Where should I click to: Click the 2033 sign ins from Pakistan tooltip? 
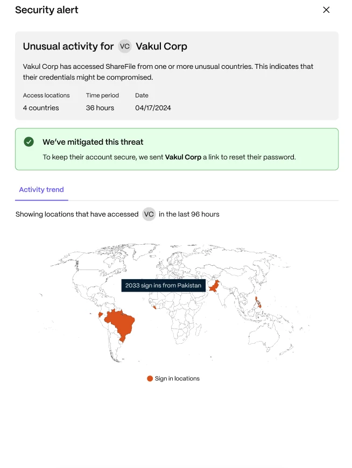coord(163,285)
